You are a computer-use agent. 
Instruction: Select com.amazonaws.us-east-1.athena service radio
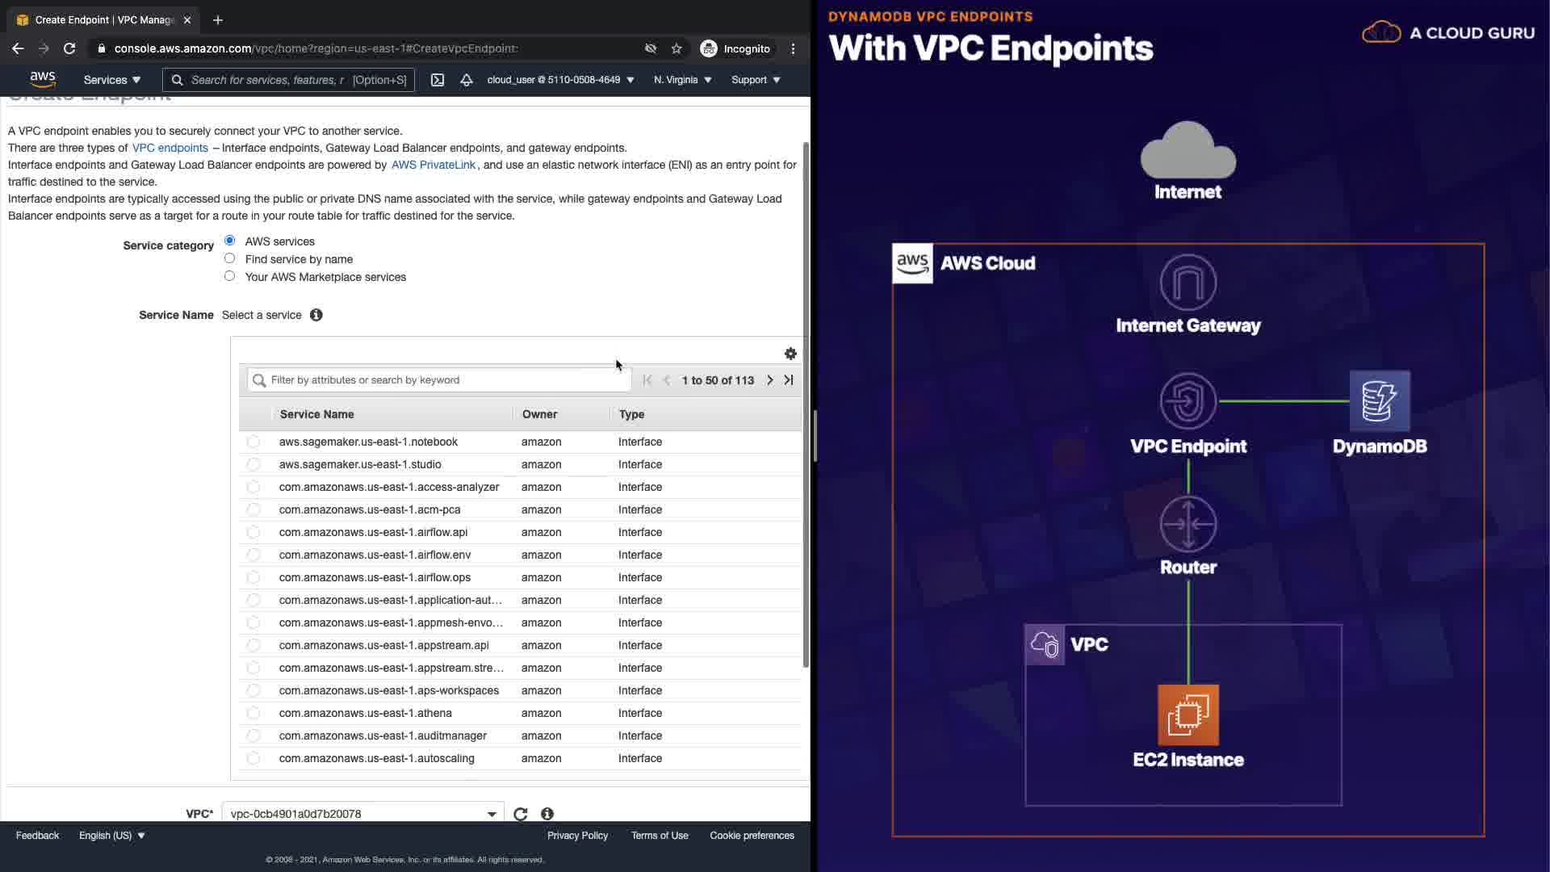[253, 713]
